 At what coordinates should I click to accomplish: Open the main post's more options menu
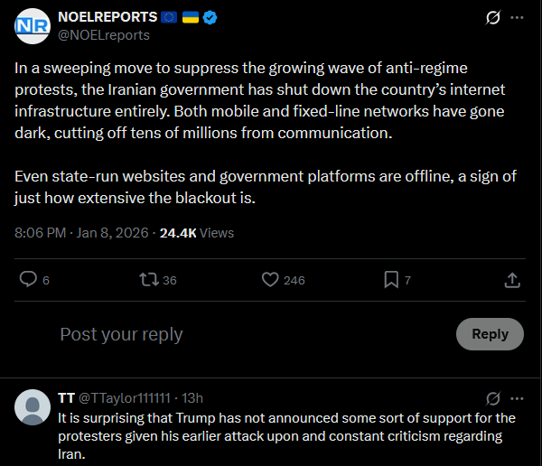tap(517, 18)
